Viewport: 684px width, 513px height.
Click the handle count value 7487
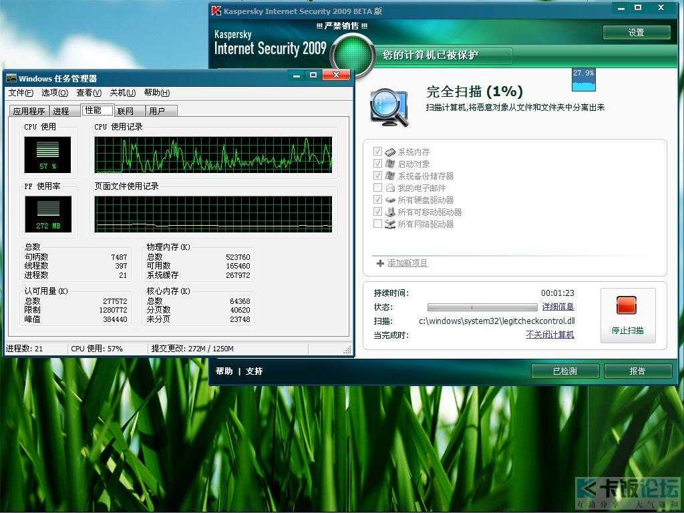(119, 257)
